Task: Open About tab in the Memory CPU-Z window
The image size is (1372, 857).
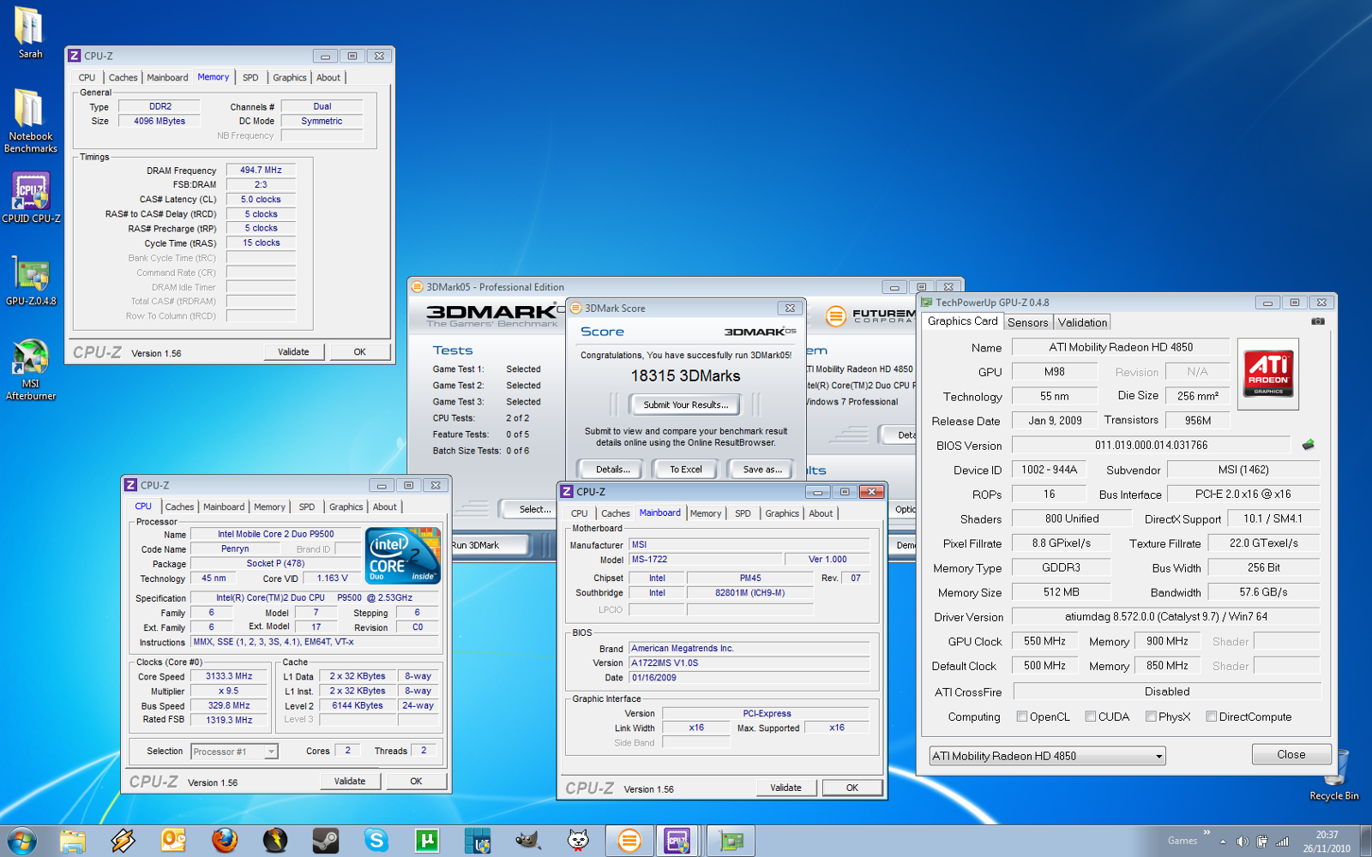Action: 328,78
